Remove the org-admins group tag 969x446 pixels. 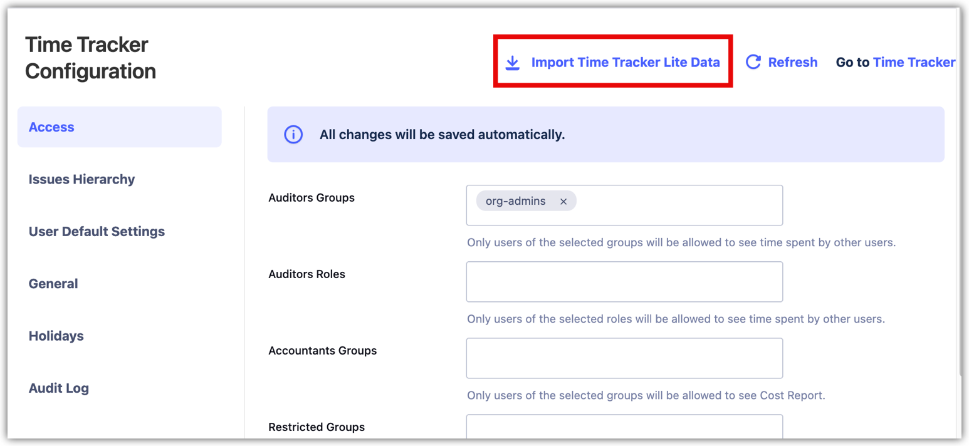pyautogui.click(x=563, y=202)
